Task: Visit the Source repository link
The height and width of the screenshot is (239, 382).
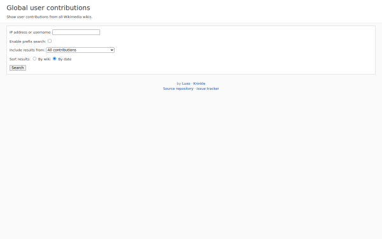Action: coord(178,89)
